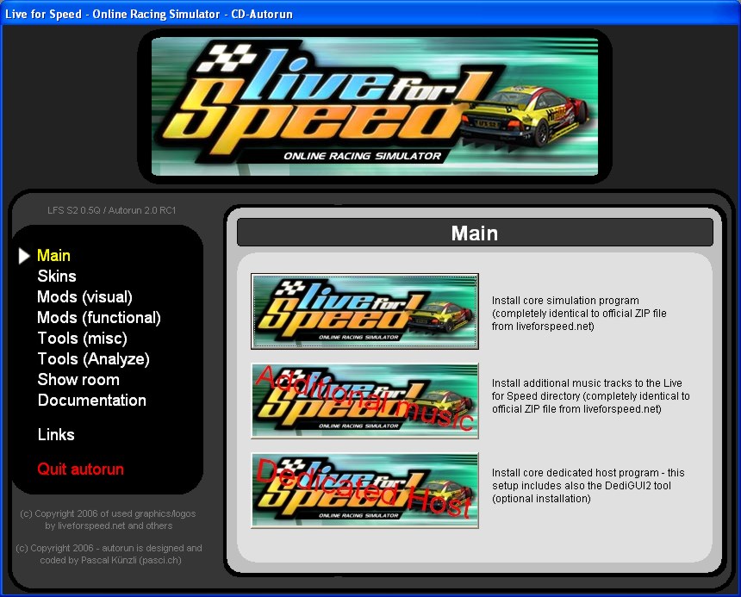Open the Mods (functional) section
741x597 pixels.
tap(99, 317)
